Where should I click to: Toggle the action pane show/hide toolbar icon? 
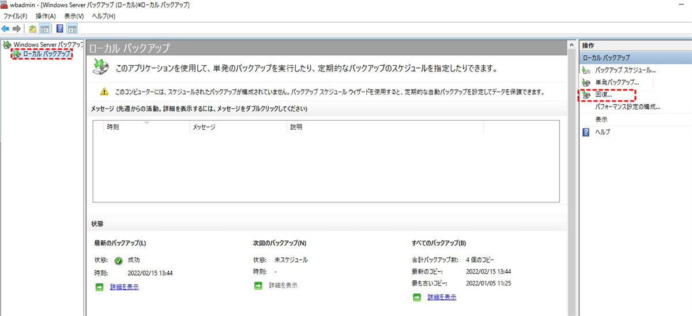[x=72, y=28]
